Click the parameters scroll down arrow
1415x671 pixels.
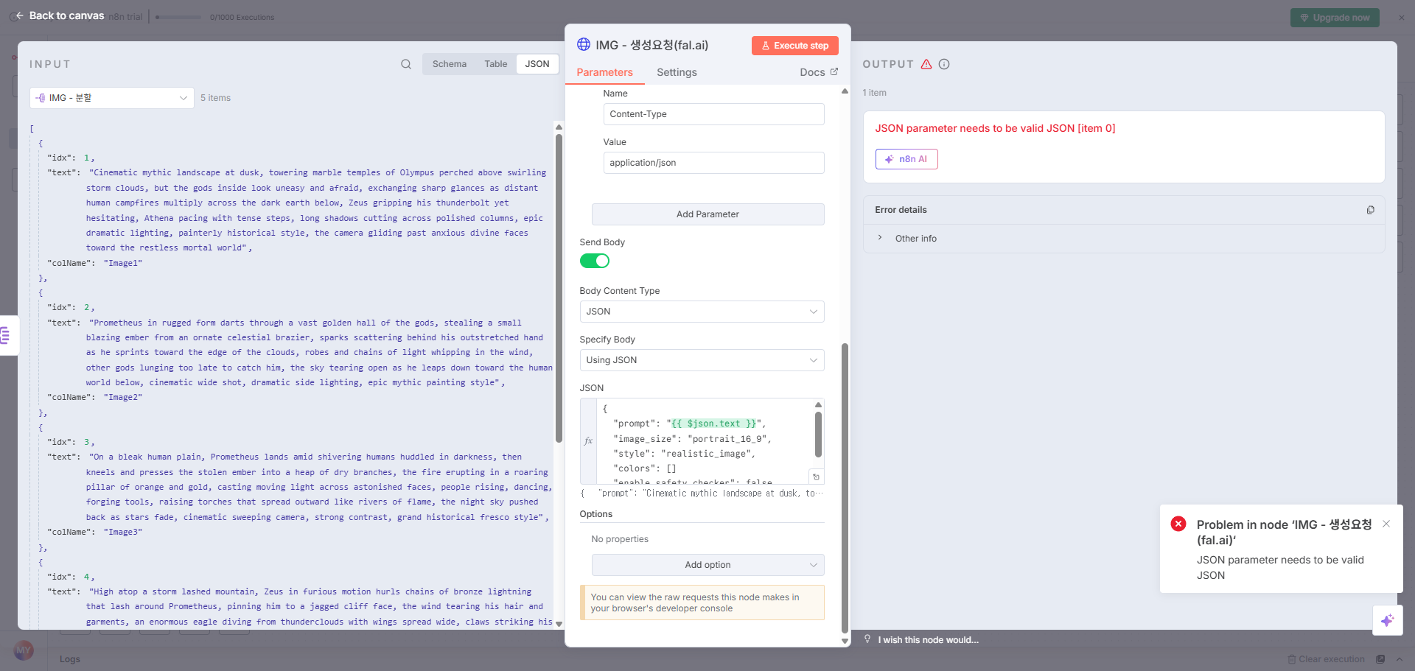[845, 642]
